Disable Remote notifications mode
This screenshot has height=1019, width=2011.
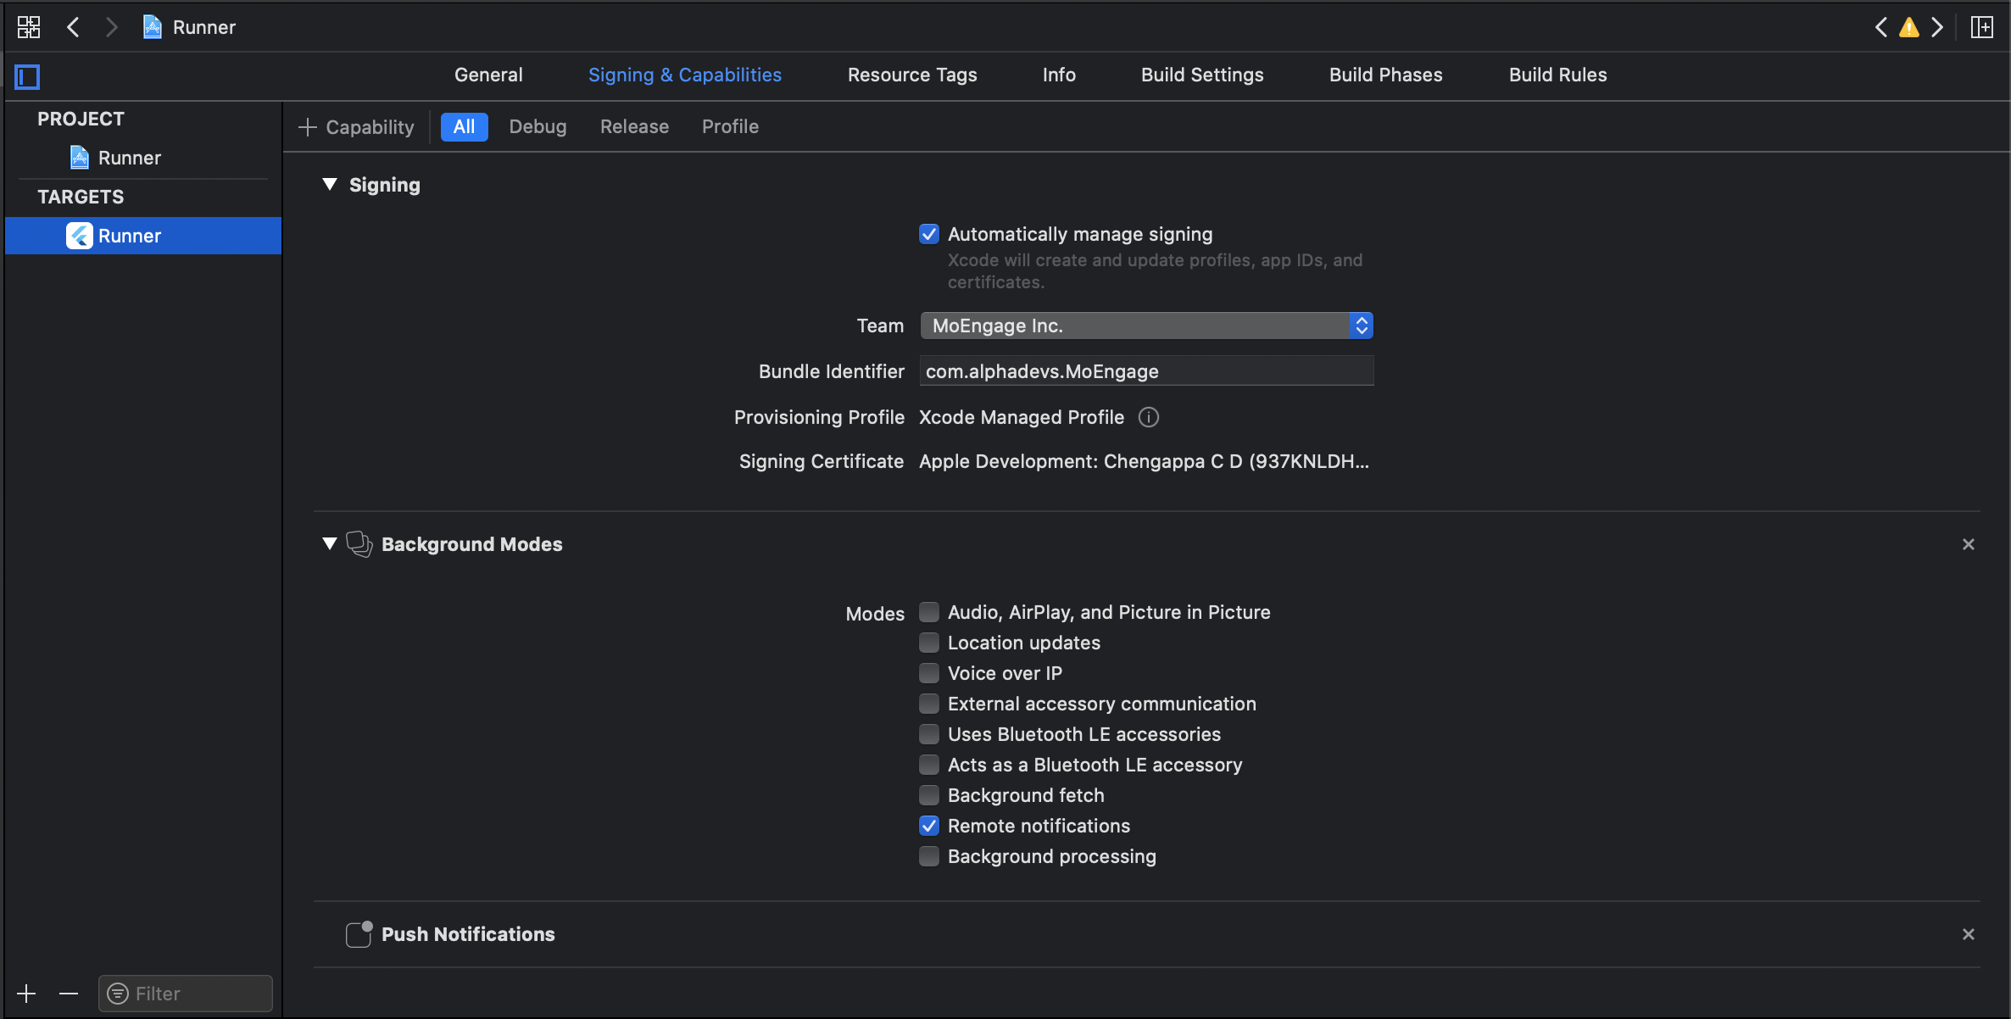point(929,826)
